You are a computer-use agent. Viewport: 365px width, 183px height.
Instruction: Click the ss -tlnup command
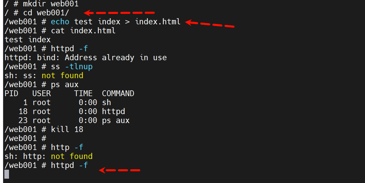pos(72,67)
